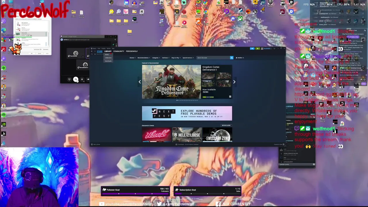Open the Next Fest demos banner

[x=187, y=113]
